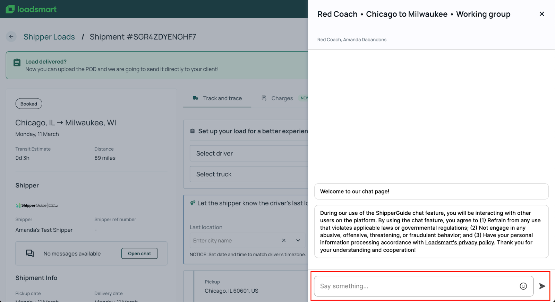Close the chat panel with X
555x302 pixels.
542,14
